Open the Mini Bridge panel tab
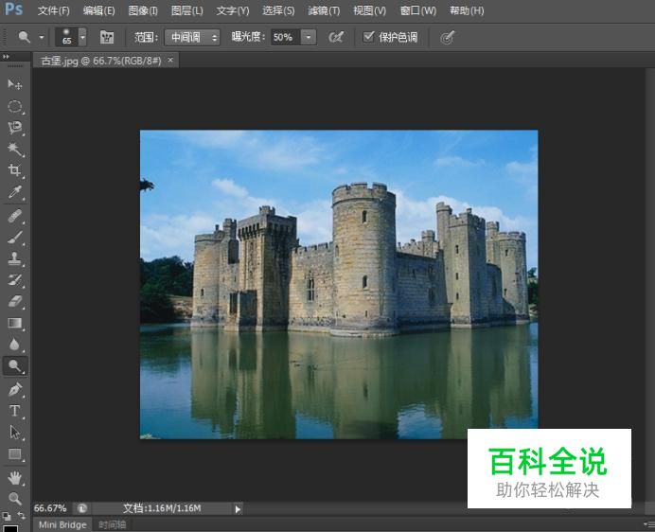 coord(62,524)
